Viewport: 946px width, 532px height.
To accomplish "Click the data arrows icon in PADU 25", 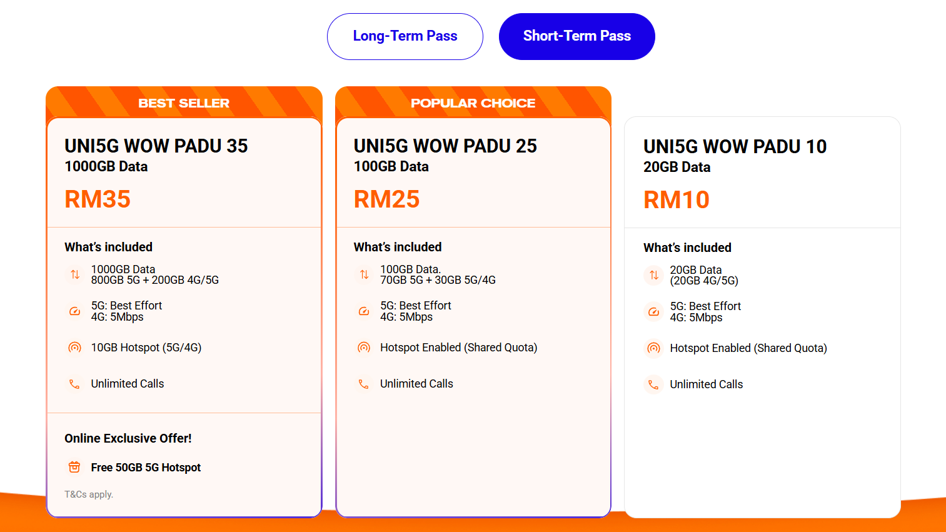I will (x=364, y=274).
